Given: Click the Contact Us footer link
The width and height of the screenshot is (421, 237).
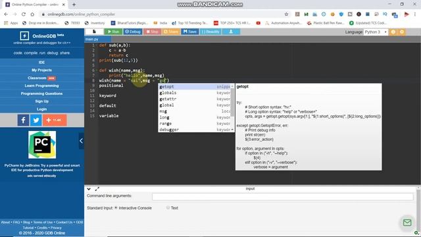Looking at the screenshot, I should pos(64,223).
